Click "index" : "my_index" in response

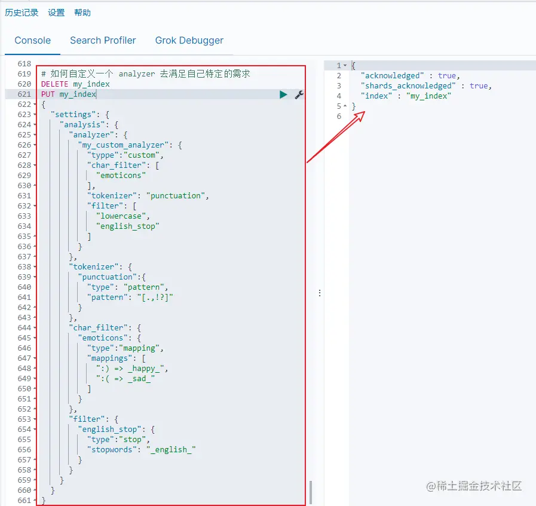click(x=406, y=96)
